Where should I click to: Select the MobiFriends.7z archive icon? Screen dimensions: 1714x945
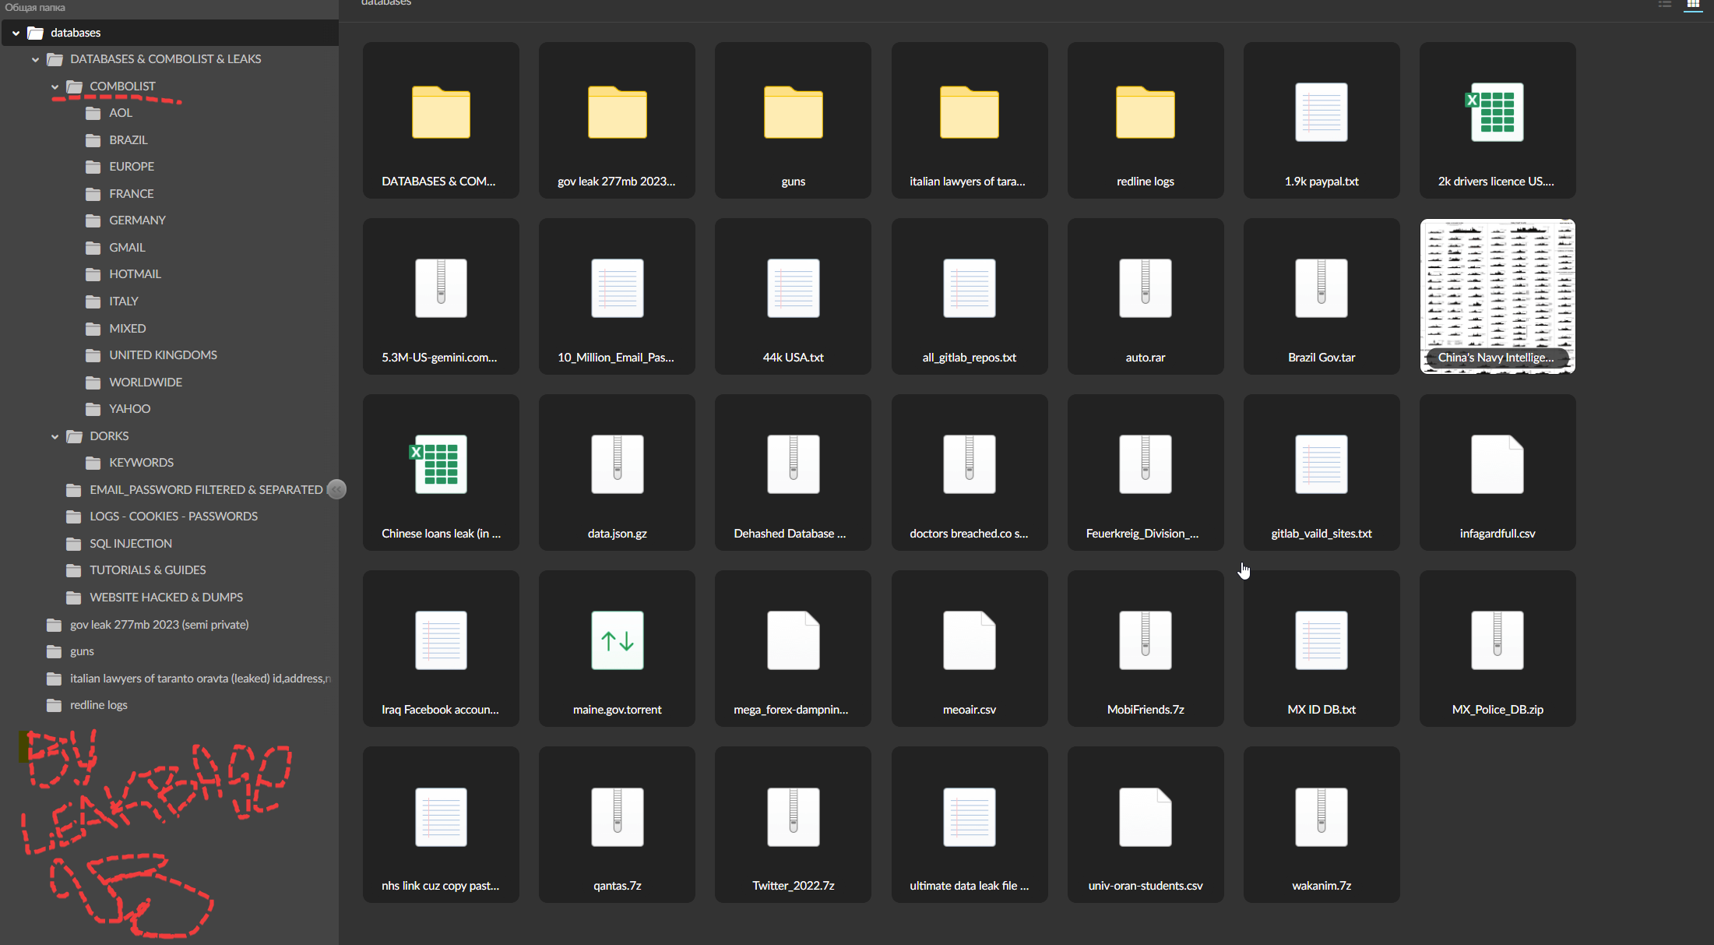pos(1145,640)
